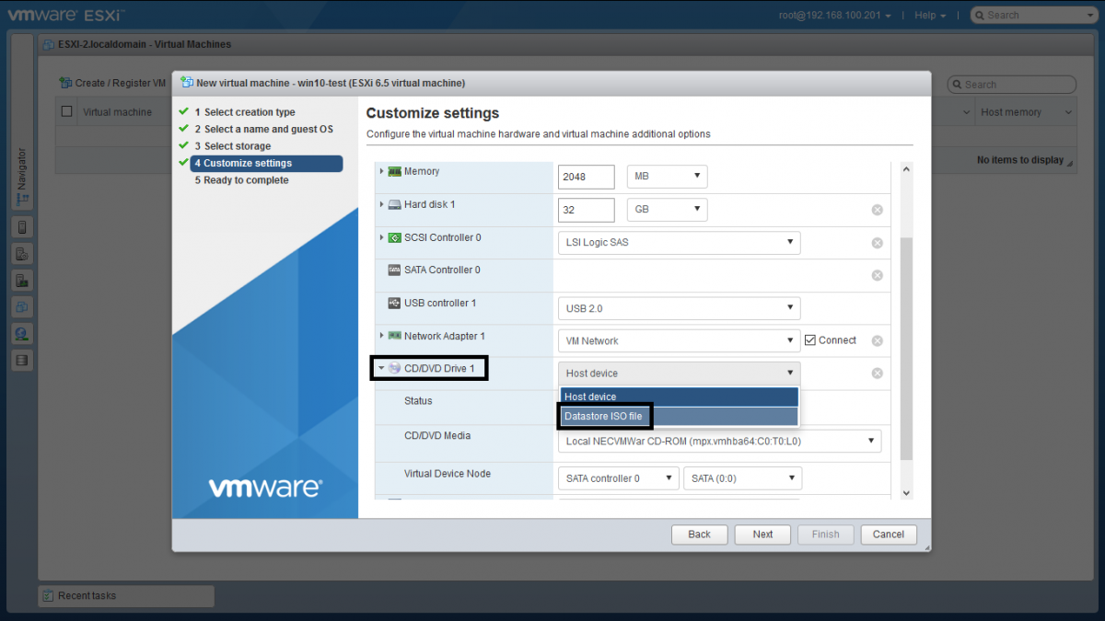Click the Network Adapter 1 card icon
This screenshot has height=621, width=1105.
pyautogui.click(x=394, y=336)
